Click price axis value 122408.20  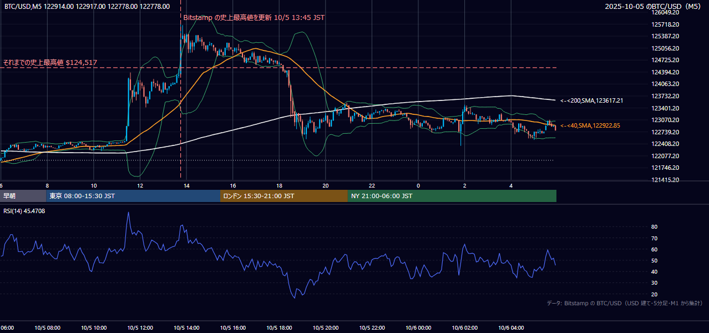point(666,144)
